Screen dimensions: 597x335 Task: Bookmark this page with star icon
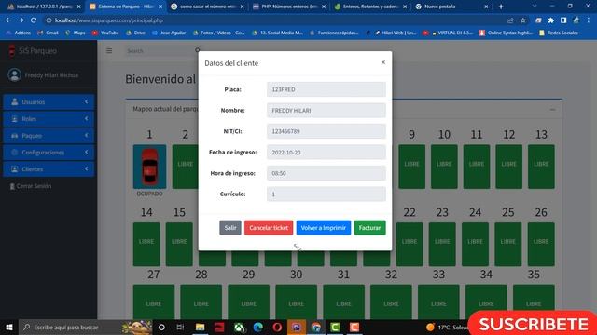[522, 20]
